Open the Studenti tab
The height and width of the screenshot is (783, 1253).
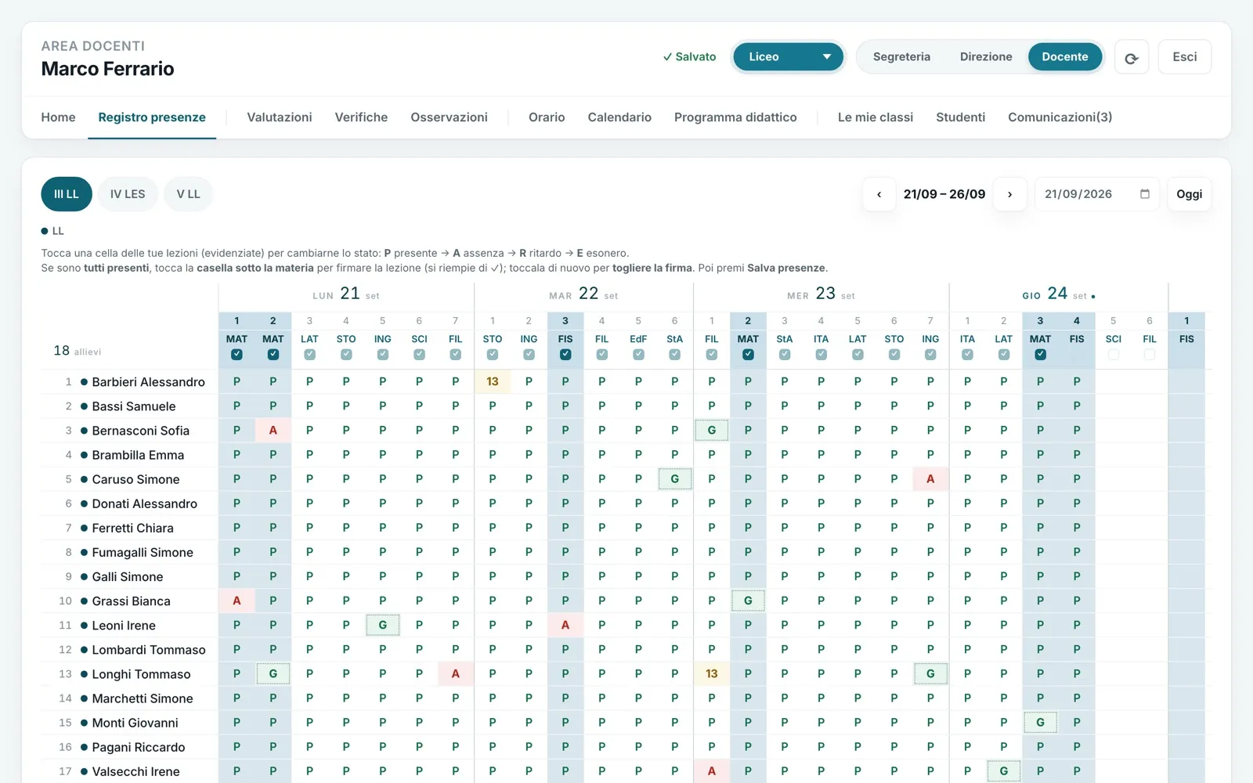pos(960,117)
